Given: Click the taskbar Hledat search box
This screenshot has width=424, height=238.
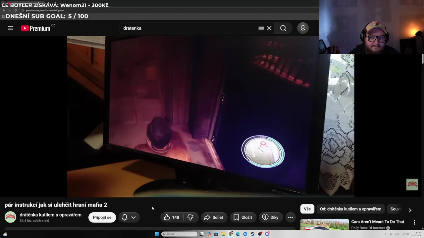Looking at the screenshot, I should click(x=179, y=234).
